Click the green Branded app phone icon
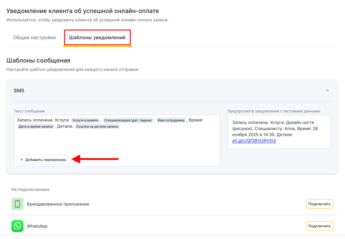 [17, 204]
